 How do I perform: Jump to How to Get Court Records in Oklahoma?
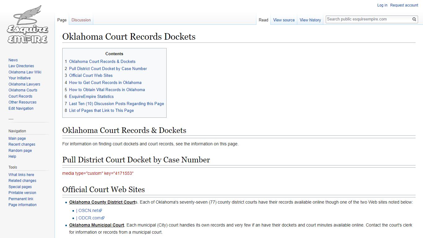(103, 82)
